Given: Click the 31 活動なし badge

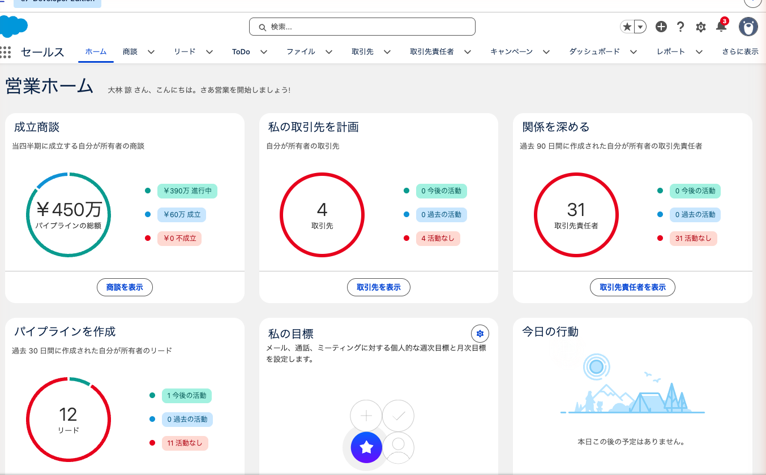Looking at the screenshot, I should point(693,238).
